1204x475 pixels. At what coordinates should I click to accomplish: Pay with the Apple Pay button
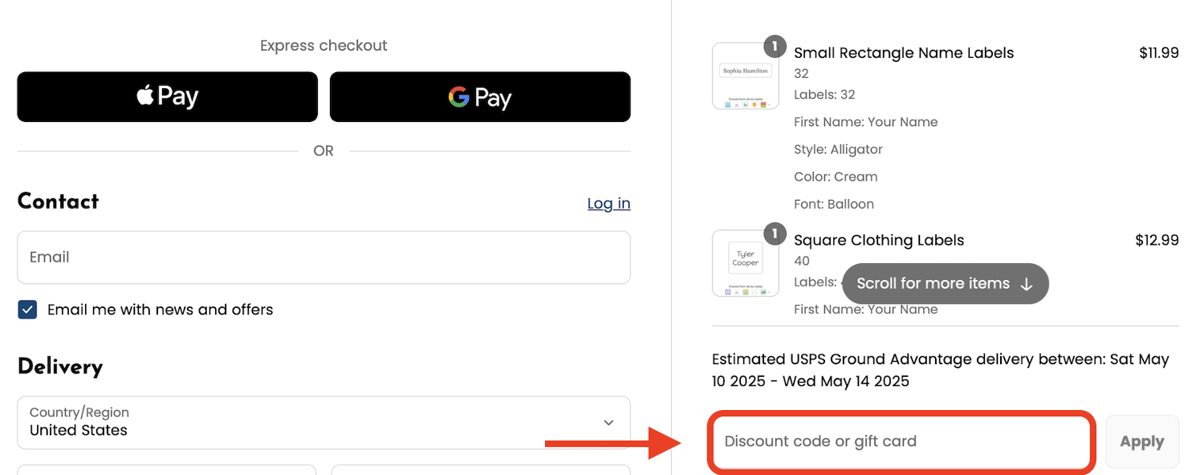click(x=167, y=97)
